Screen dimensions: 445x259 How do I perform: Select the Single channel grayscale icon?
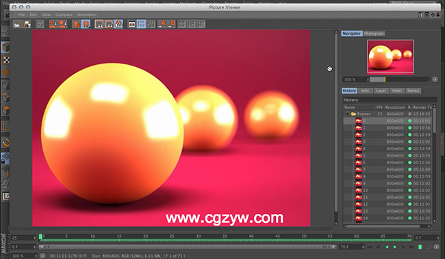coord(109,25)
